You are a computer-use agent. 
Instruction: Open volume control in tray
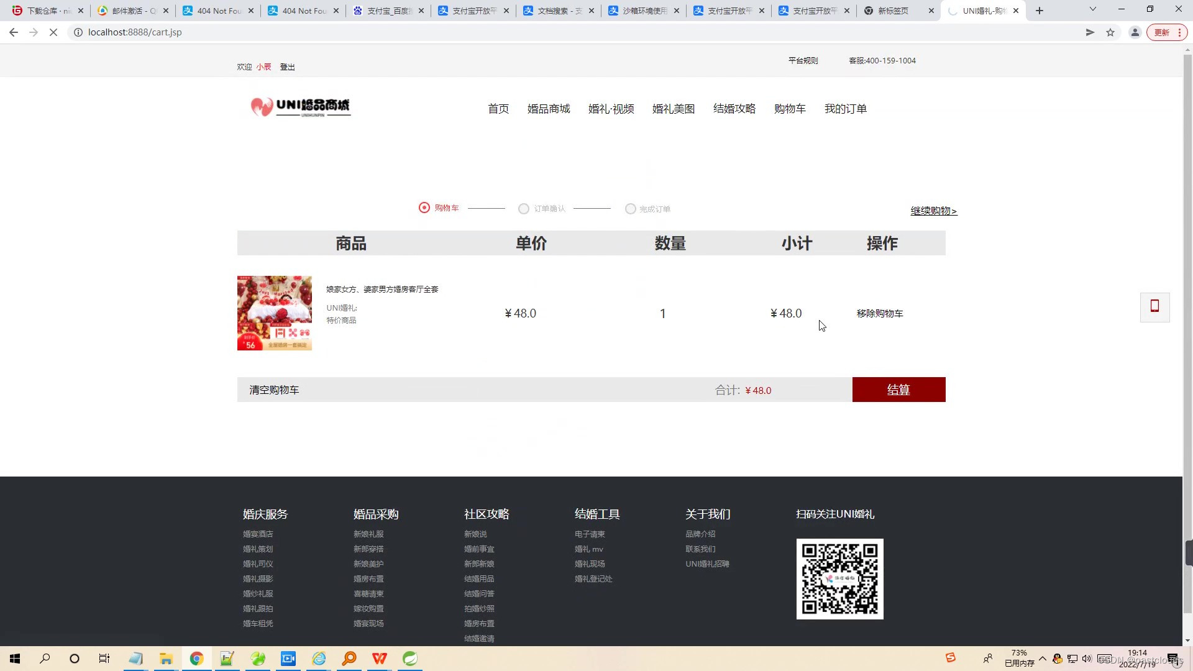coord(1087,659)
